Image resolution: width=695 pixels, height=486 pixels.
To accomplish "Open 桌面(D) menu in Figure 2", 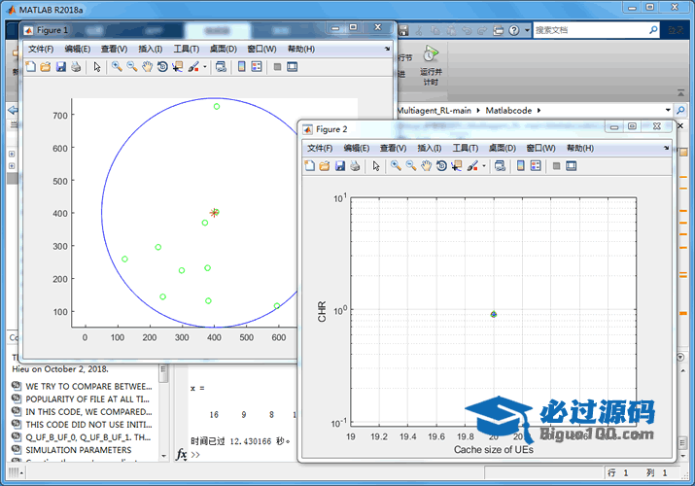I will (x=503, y=148).
